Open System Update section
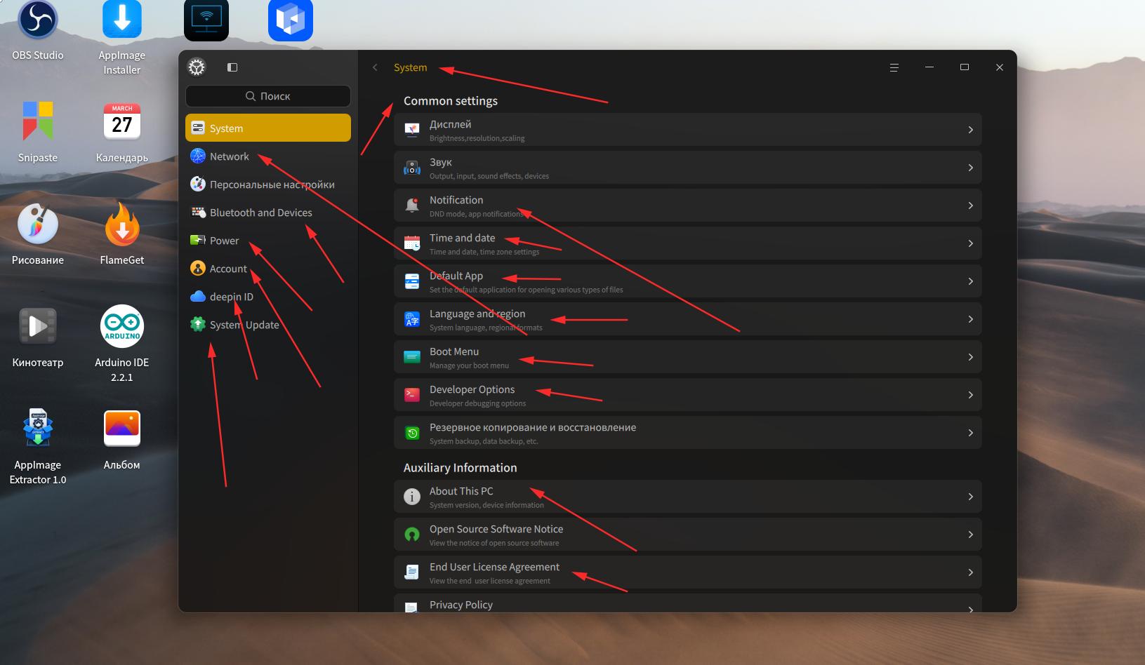 [268, 325]
